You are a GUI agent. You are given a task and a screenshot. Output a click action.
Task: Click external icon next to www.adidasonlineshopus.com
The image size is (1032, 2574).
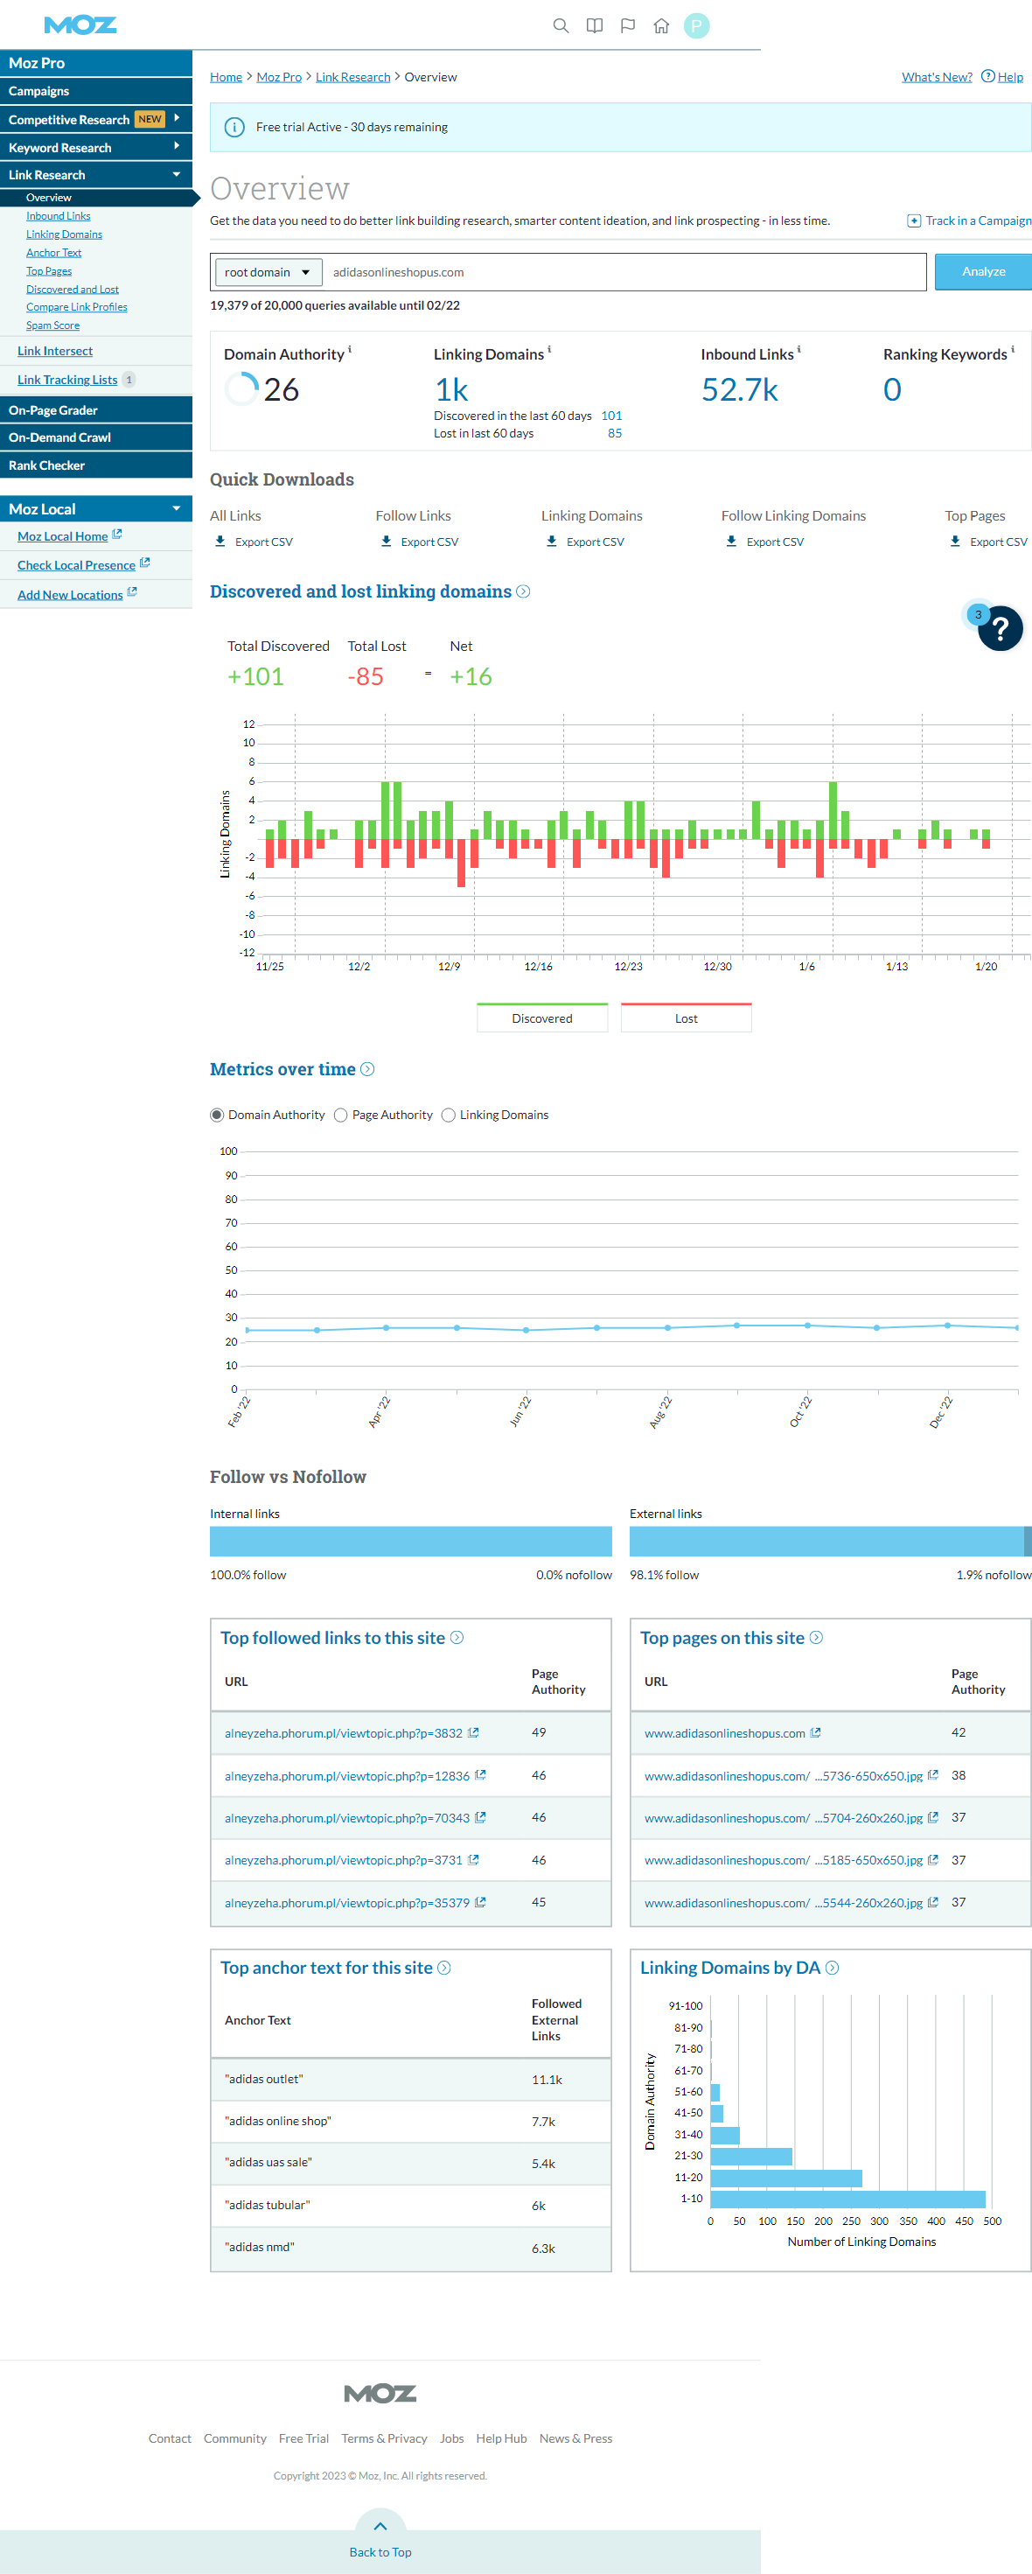[x=815, y=1732]
